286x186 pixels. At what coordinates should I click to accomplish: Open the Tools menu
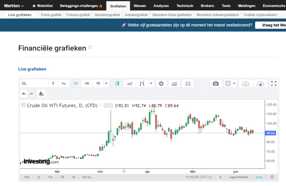point(226,6)
